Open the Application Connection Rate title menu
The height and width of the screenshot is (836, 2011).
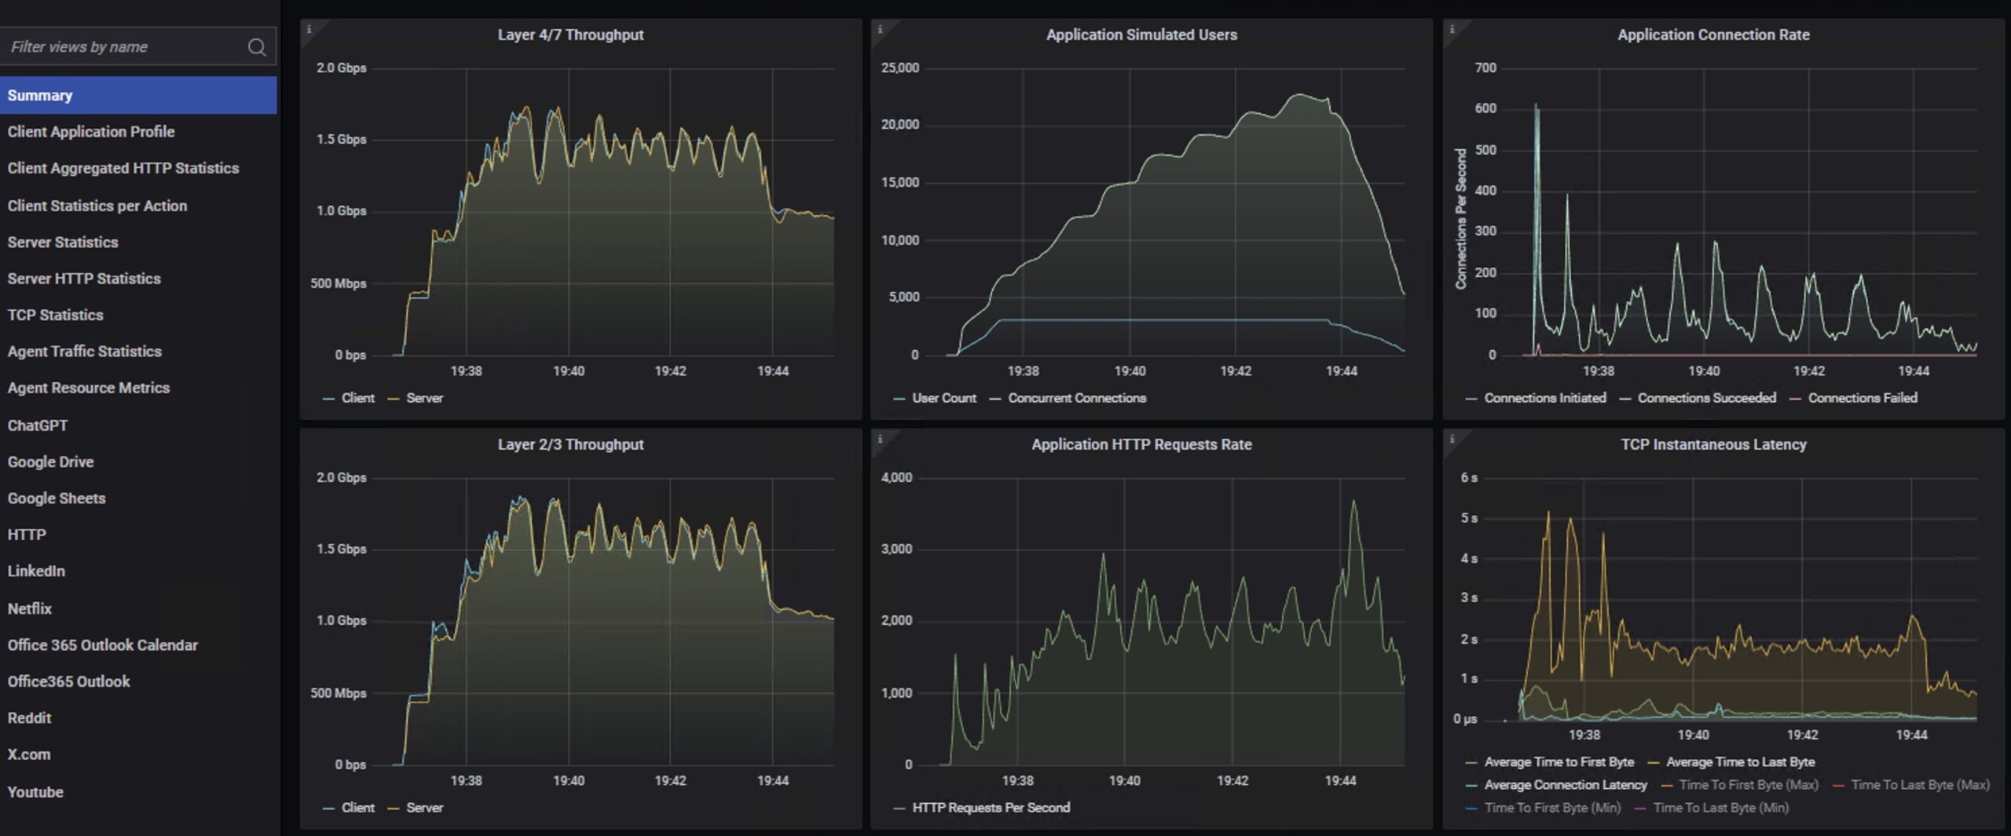coord(1713,35)
